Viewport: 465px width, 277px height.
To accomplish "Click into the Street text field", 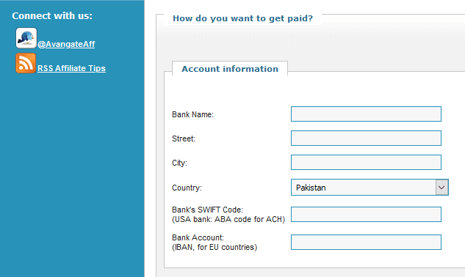I will [x=366, y=138].
